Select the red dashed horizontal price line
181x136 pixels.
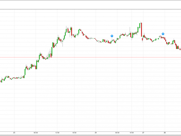click(91, 57)
